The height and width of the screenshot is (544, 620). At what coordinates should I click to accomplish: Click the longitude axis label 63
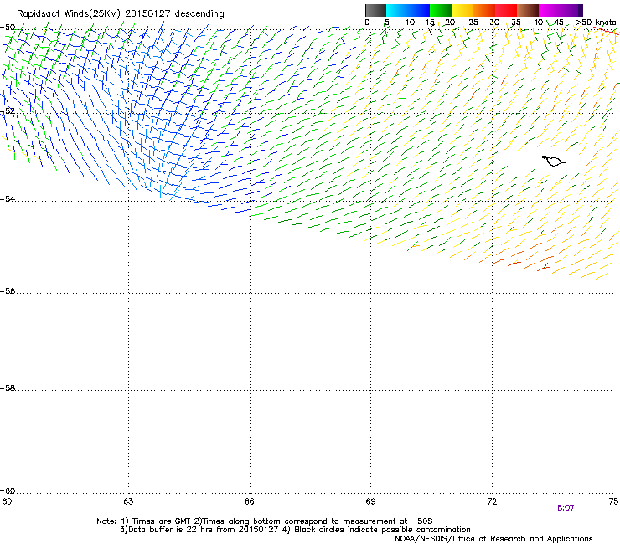(128, 501)
